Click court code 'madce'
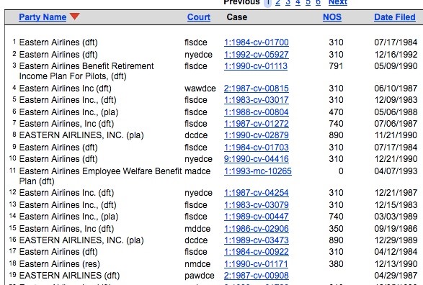Screen dimensions: 423x285 pyautogui.click(x=197, y=171)
